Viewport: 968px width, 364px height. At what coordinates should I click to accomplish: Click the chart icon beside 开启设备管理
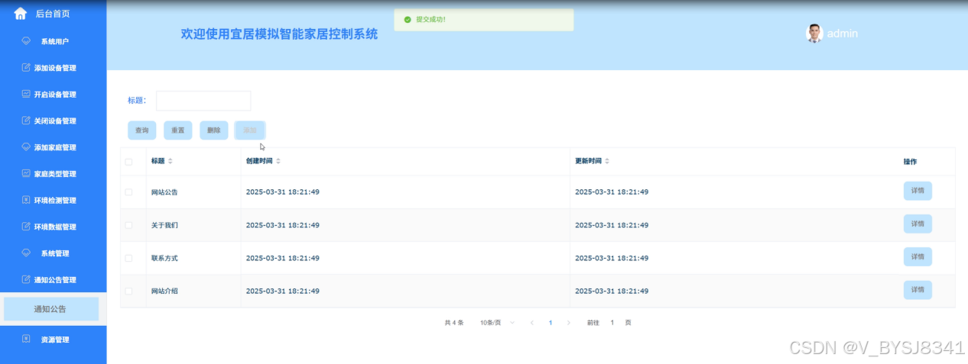(x=26, y=94)
